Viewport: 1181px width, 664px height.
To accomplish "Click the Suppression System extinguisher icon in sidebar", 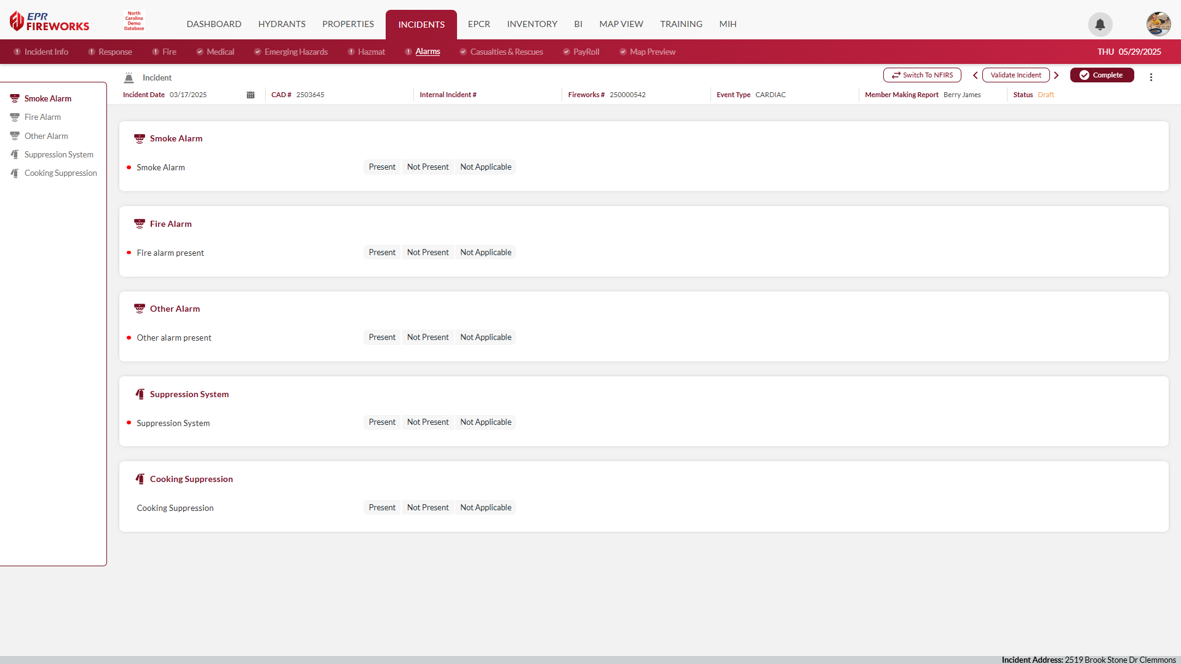I will pos(15,154).
